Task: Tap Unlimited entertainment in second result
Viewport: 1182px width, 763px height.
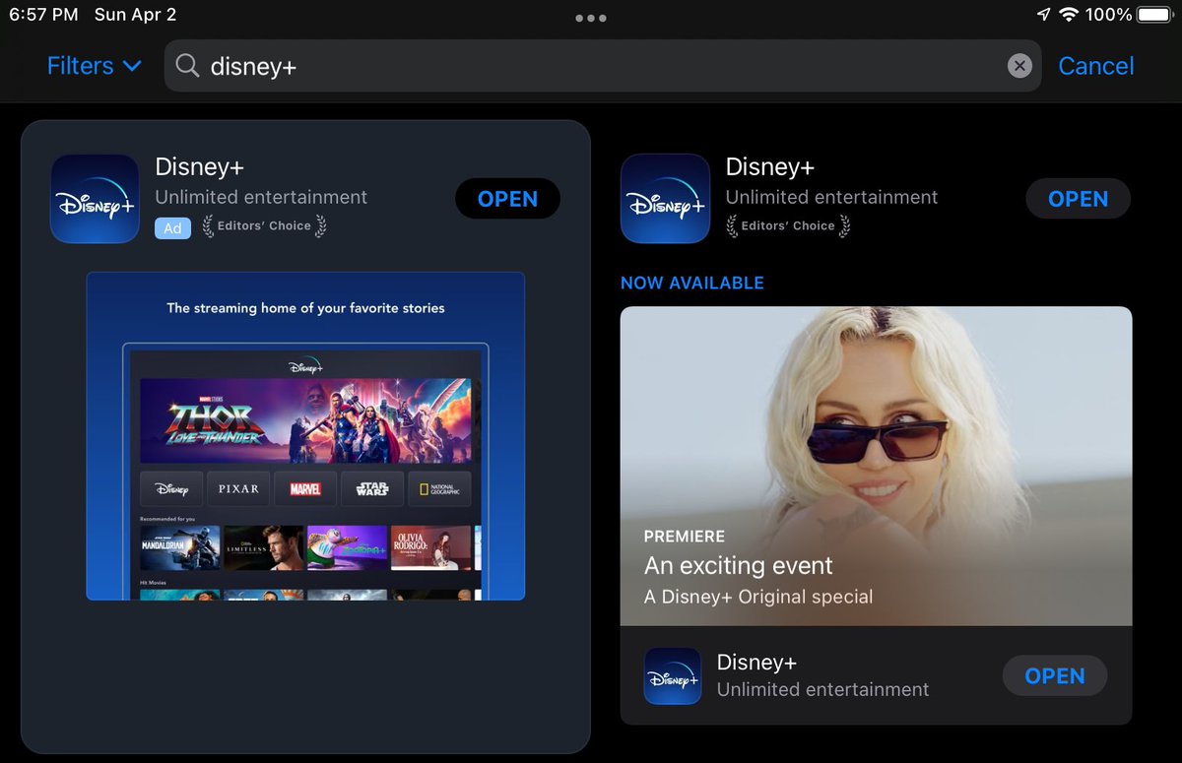Action: [x=831, y=197]
